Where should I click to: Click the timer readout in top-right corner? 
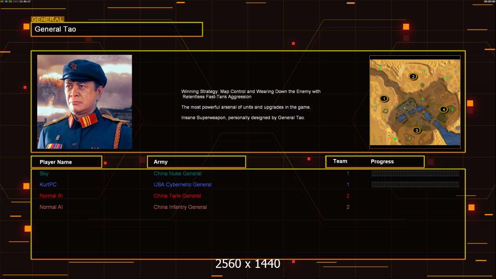click(489, 1)
